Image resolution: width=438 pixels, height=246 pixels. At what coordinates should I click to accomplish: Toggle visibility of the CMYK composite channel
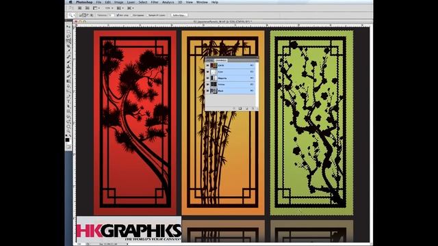click(x=207, y=66)
